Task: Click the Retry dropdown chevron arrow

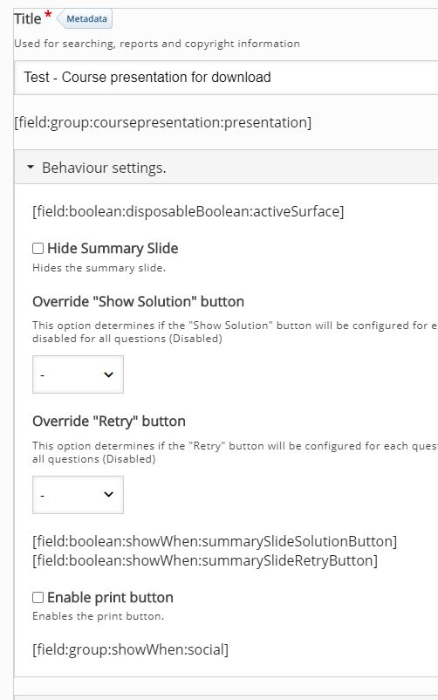Action: [108, 494]
